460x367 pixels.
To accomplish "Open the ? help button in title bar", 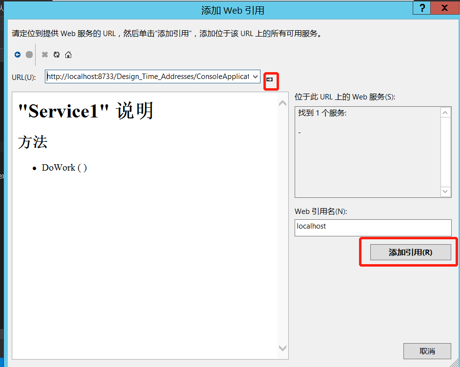I will (x=422, y=8).
